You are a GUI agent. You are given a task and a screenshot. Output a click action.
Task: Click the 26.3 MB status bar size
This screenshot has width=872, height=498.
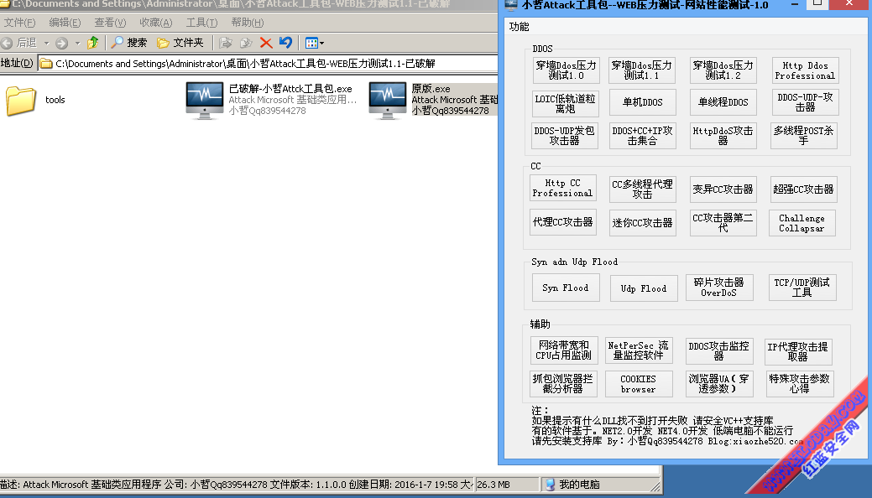click(x=493, y=485)
